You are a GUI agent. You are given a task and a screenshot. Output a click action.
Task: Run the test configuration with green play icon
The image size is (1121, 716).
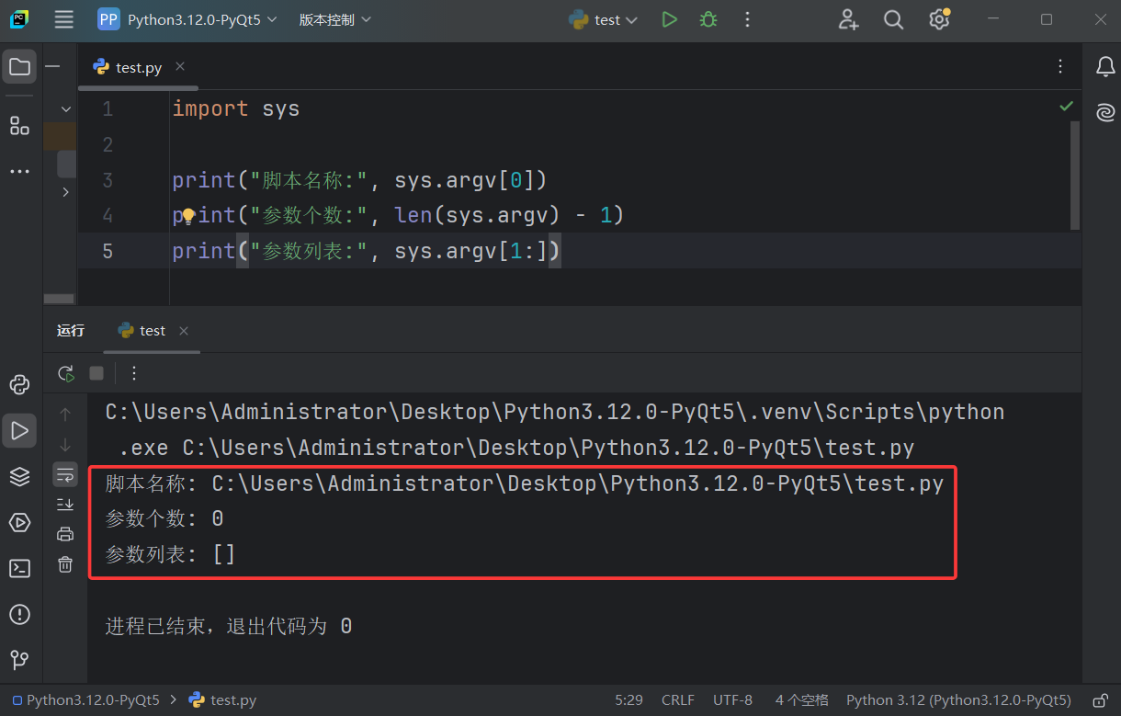coord(670,19)
